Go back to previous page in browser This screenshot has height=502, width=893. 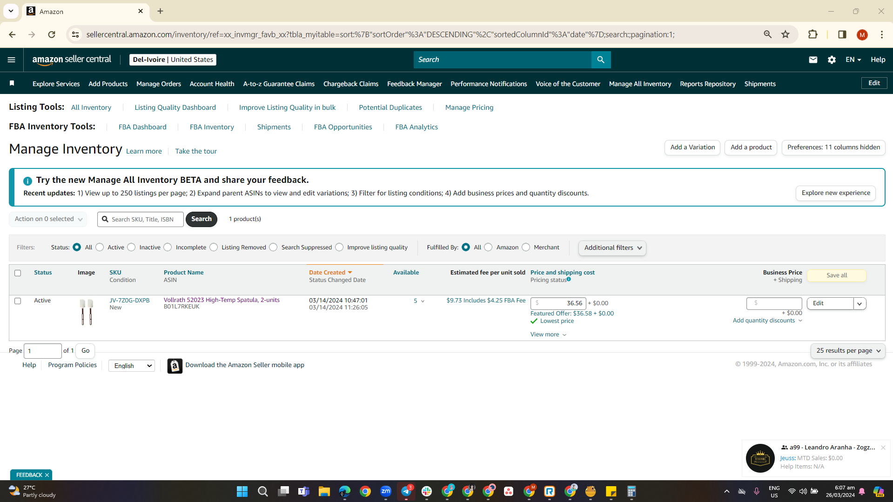(x=12, y=34)
